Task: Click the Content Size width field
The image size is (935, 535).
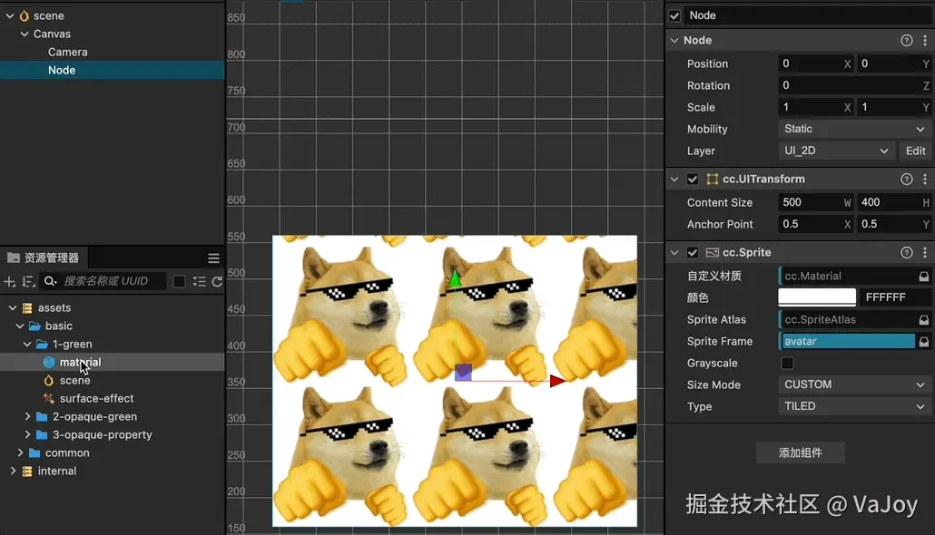Action: [x=816, y=202]
